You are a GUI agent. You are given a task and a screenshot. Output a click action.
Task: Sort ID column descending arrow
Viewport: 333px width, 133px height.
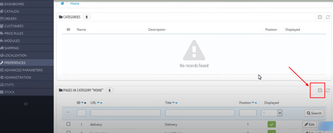pyautogui.click(x=82, y=103)
